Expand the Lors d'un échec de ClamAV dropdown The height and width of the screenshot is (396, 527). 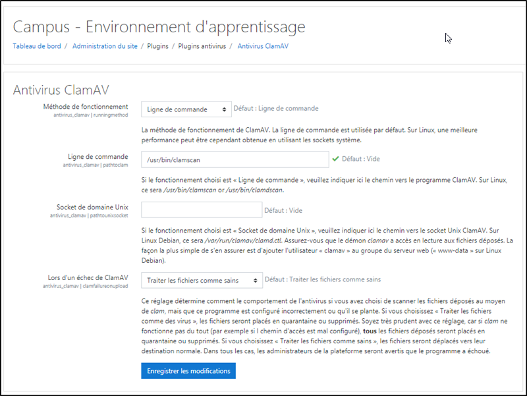coord(202,281)
